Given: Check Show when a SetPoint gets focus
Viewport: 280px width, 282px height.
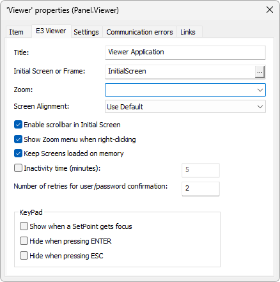Looking at the screenshot, I should click(x=24, y=226).
